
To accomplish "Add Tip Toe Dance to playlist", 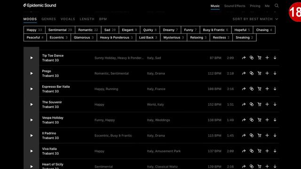I will click(x=267, y=58).
